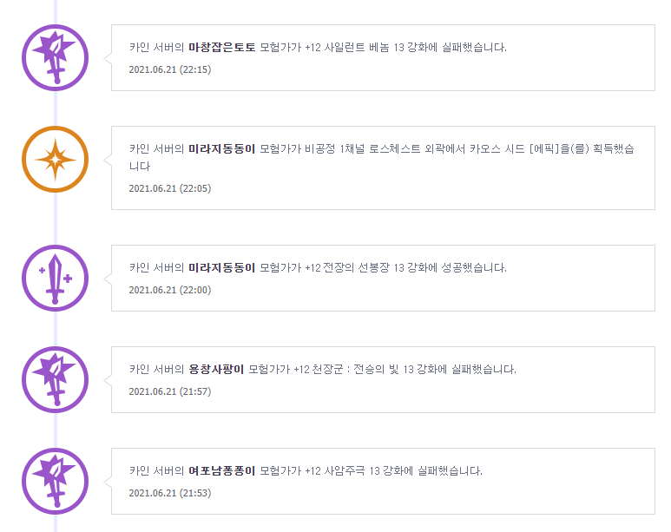Open 미라지동동이's name in the 22:00 success entry
The image size is (671, 532).
[221, 268]
